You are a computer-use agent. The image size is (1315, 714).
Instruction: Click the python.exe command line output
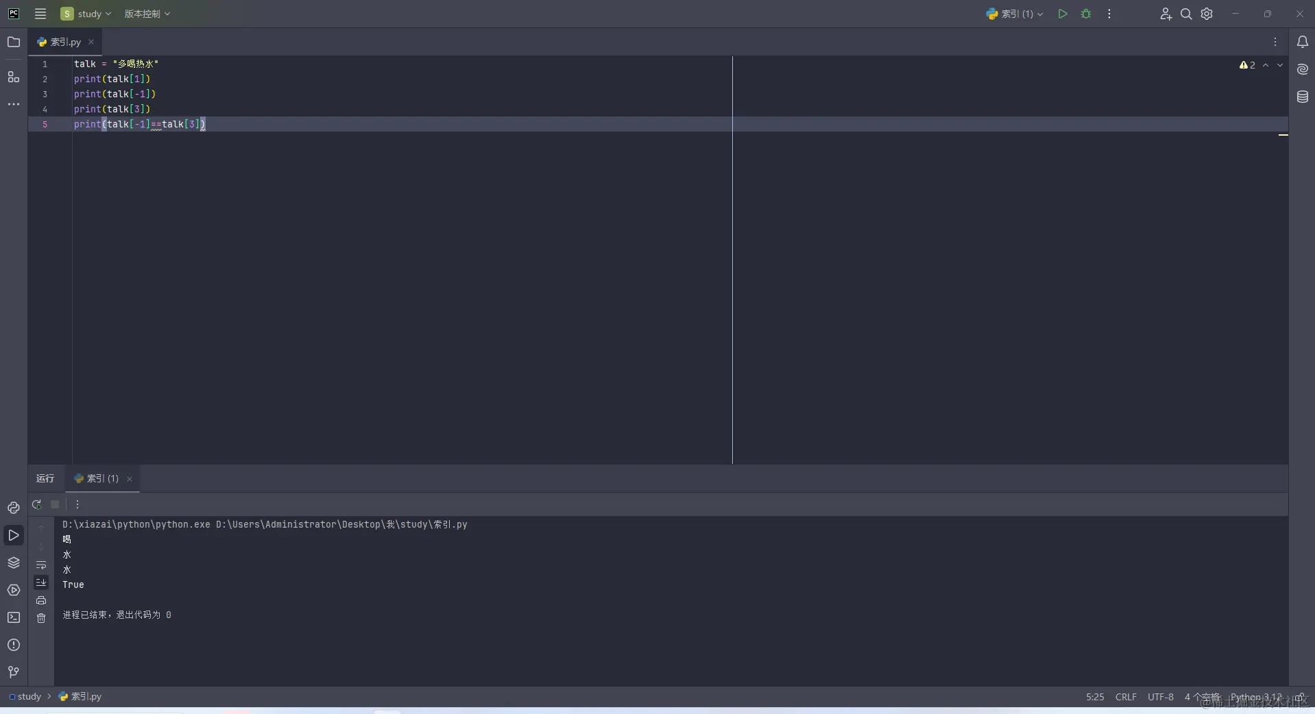[x=265, y=524]
